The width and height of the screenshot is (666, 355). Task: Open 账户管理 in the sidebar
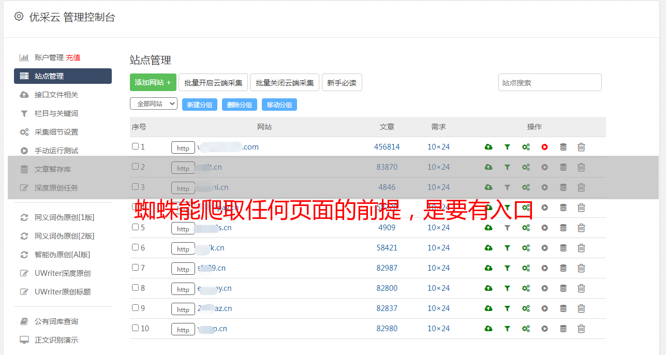[x=49, y=57]
